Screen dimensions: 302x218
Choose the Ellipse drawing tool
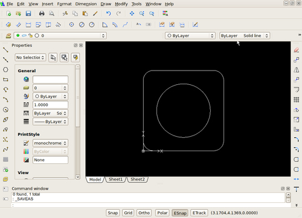[5, 120]
